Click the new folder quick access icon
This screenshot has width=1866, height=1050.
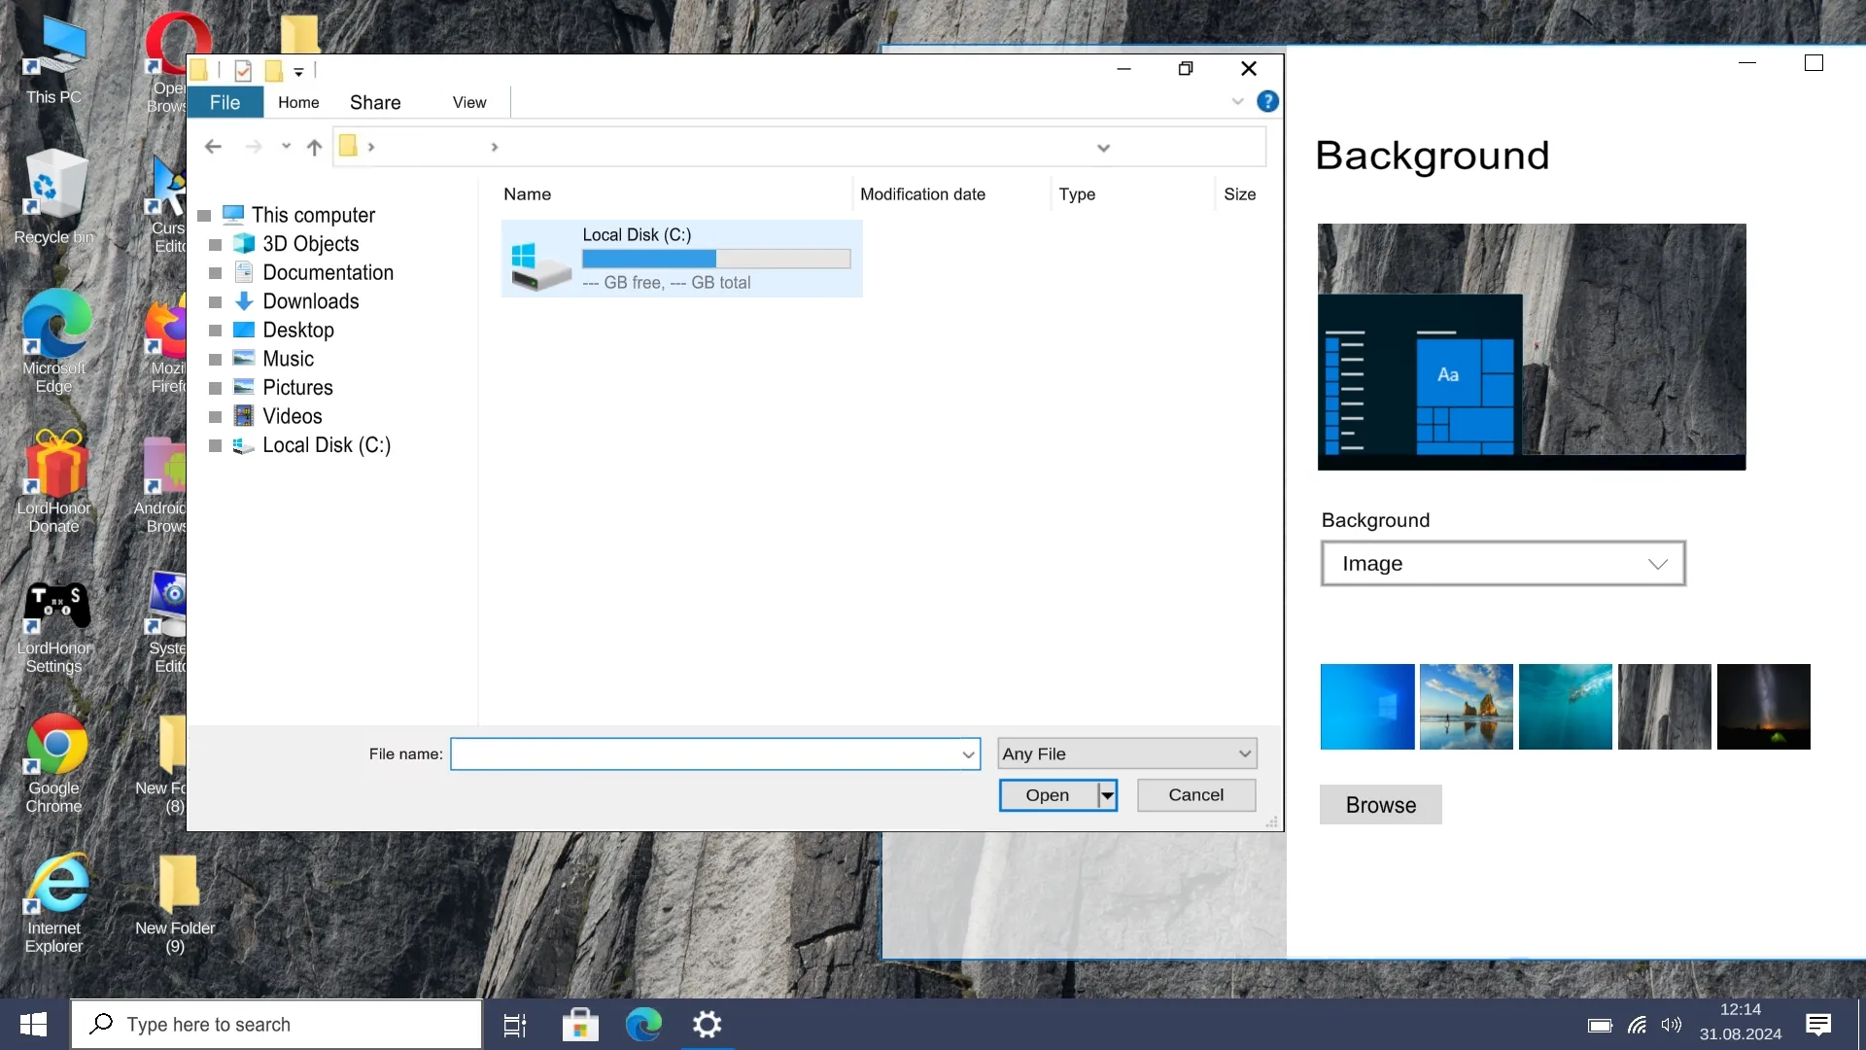point(274,71)
